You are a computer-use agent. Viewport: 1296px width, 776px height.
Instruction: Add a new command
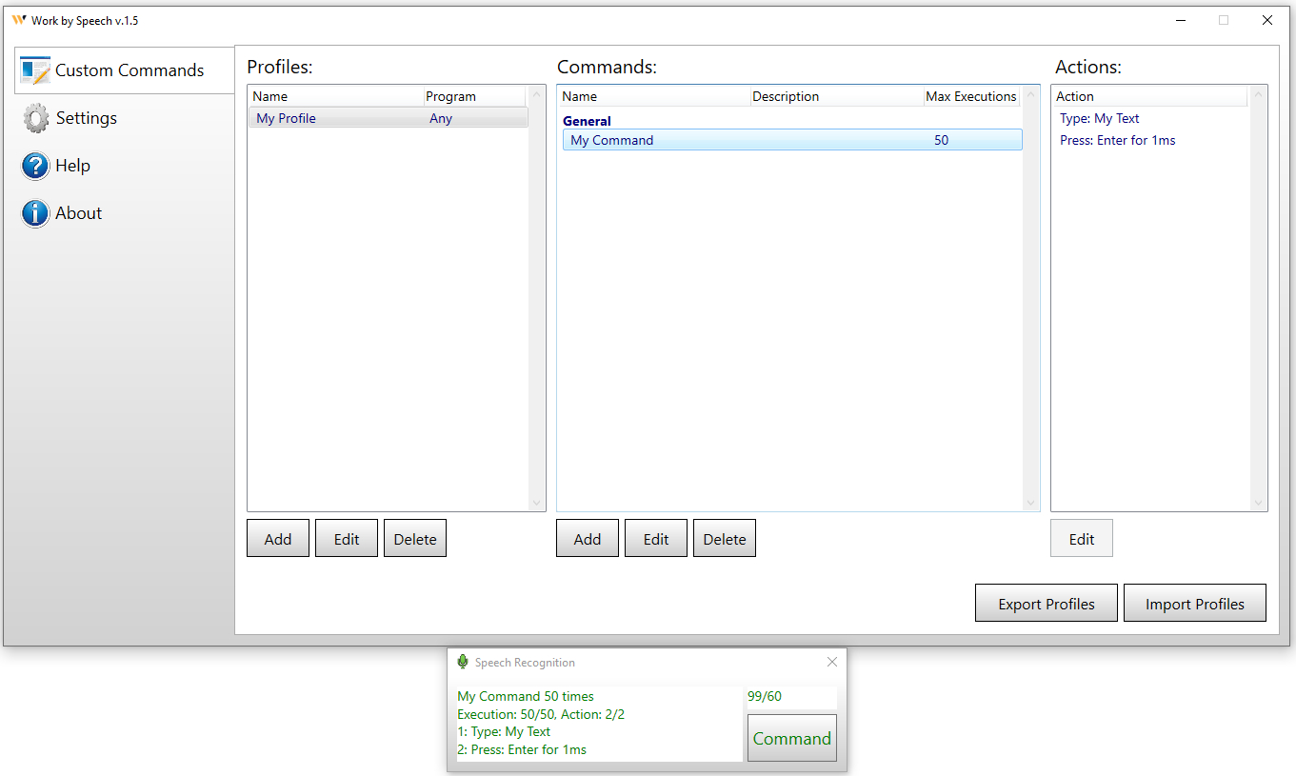pos(588,538)
